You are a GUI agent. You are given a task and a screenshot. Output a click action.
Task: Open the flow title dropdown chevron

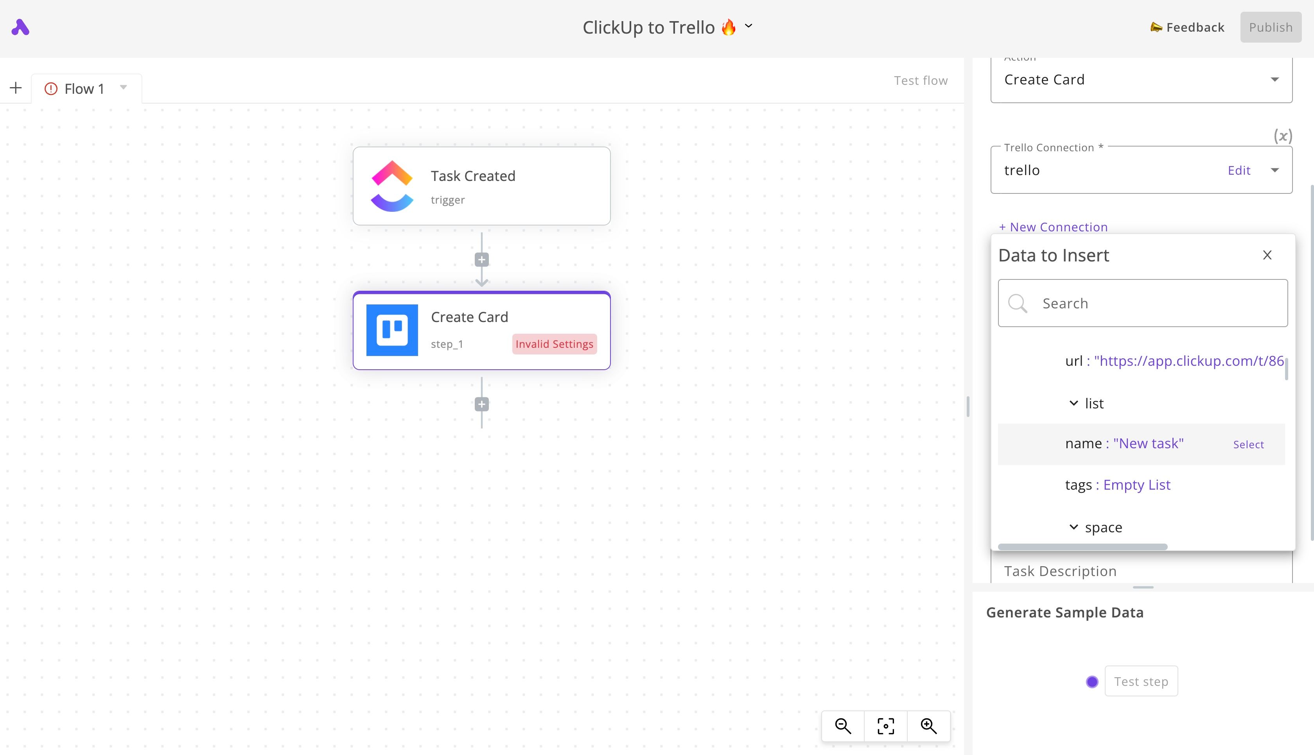click(749, 25)
